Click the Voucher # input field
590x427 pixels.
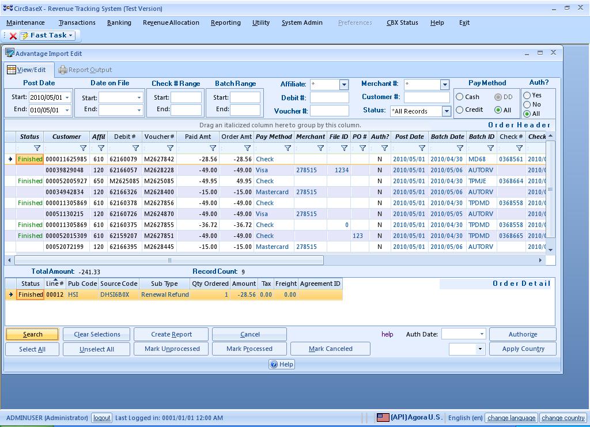pos(329,111)
